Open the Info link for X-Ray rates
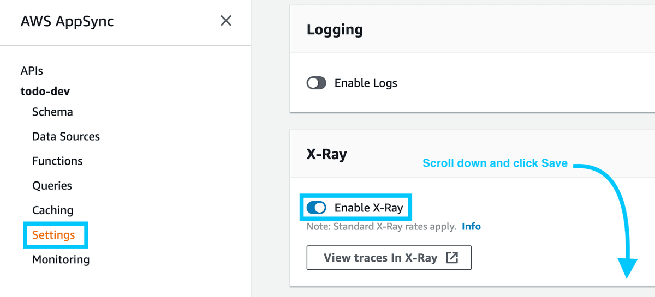655x297 pixels. coord(471,226)
